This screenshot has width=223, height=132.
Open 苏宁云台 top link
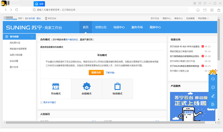pos(155,18)
